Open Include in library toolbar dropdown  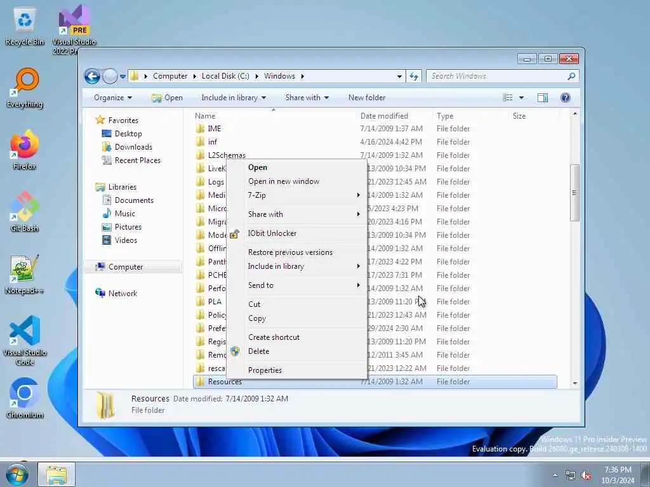(234, 98)
